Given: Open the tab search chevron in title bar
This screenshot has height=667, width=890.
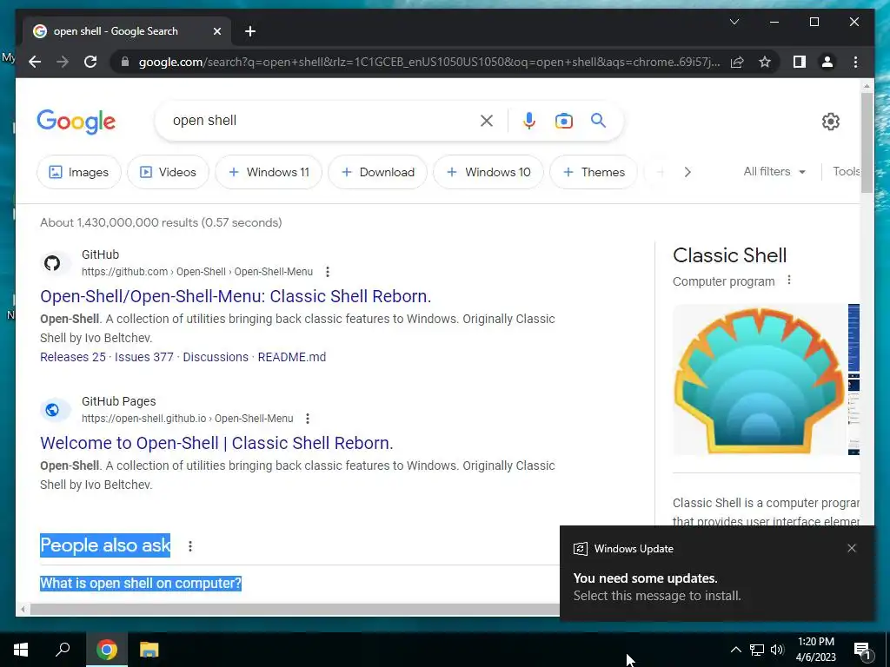Looking at the screenshot, I should click(734, 22).
